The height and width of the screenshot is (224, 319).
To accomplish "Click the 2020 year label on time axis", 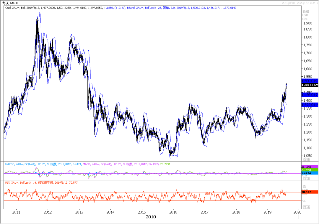I will coord(297,212).
